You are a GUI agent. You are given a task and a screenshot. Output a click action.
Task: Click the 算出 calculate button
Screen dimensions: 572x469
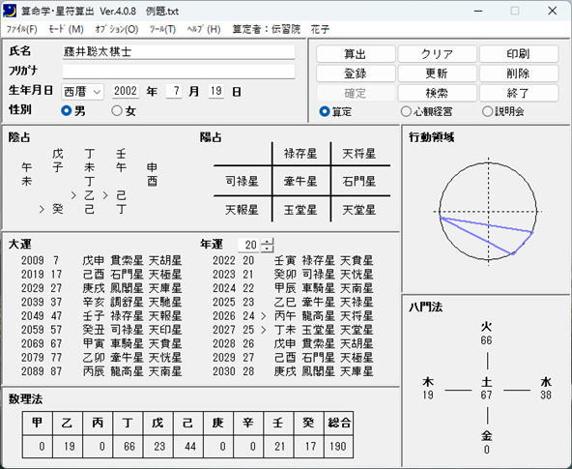pos(356,54)
